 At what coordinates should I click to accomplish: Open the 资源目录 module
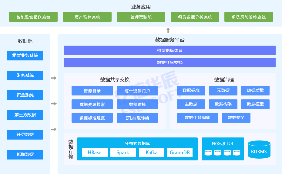[92, 91]
